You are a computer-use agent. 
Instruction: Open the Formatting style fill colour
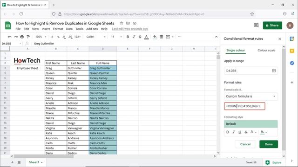(x=264, y=132)
